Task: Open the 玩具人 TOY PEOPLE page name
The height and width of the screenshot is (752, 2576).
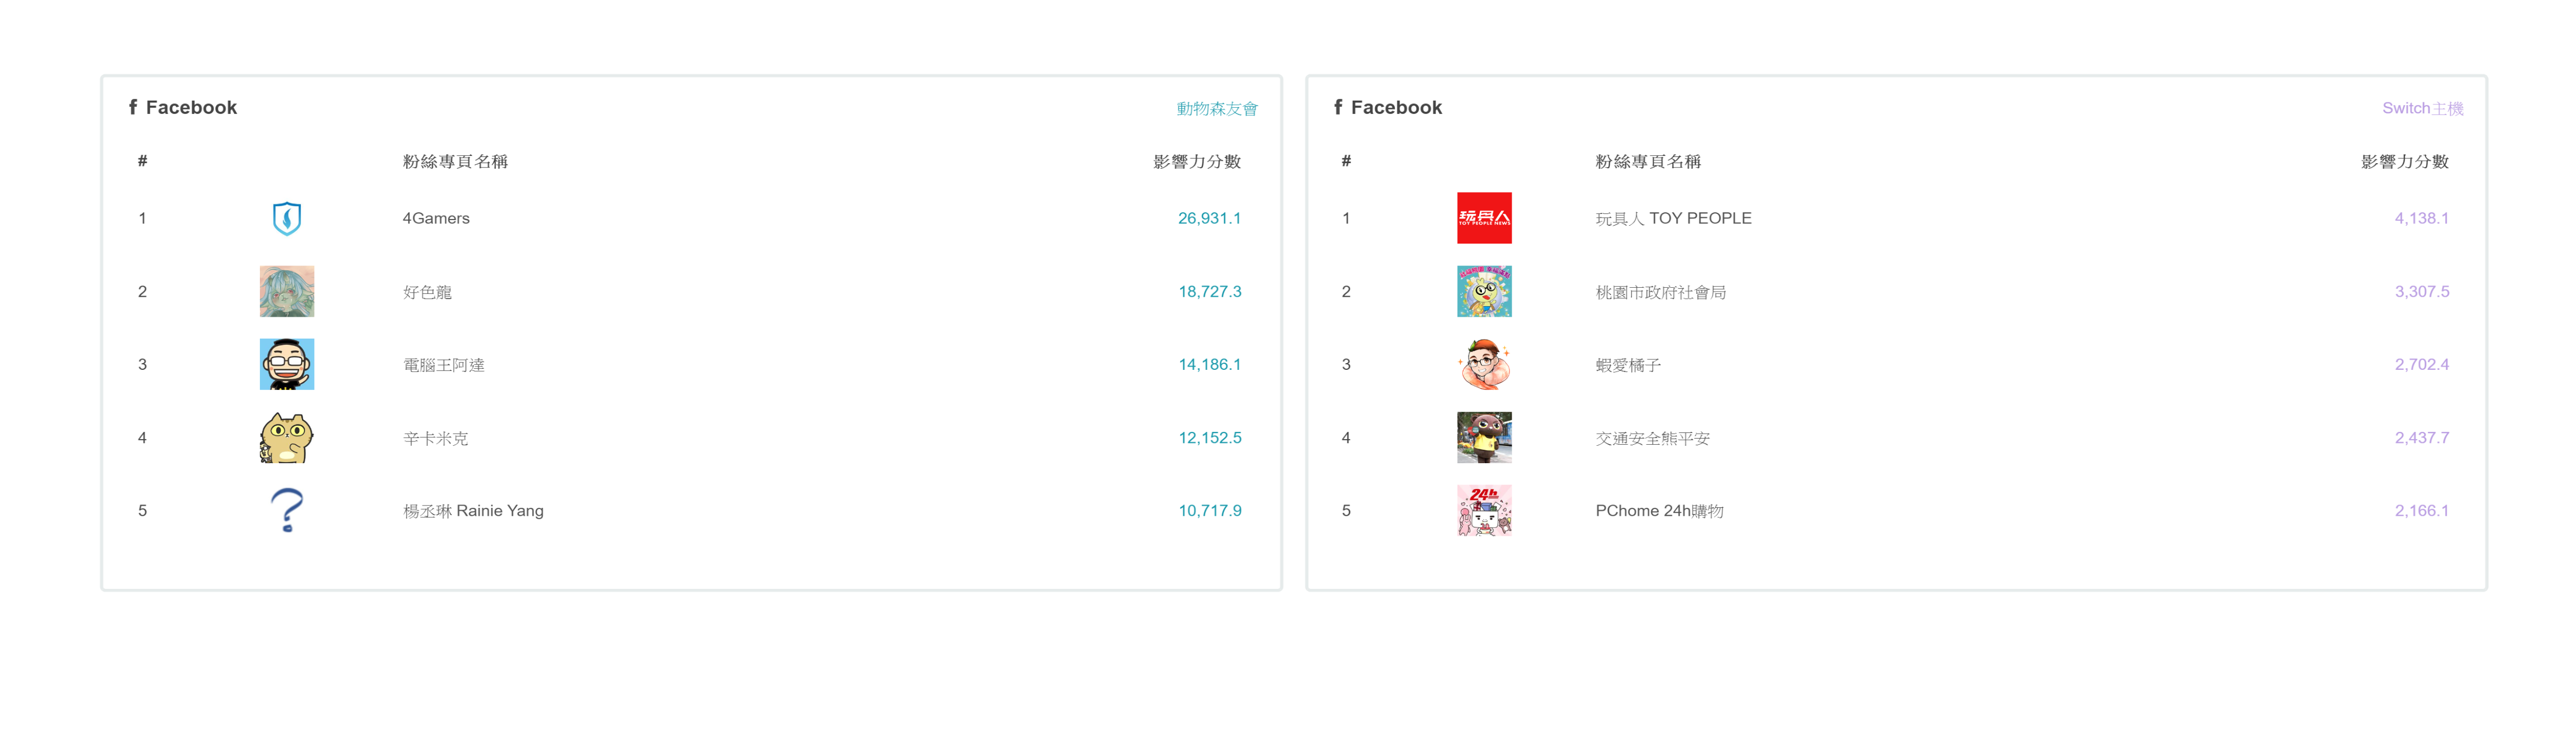Action: (x=1673, y=218)
